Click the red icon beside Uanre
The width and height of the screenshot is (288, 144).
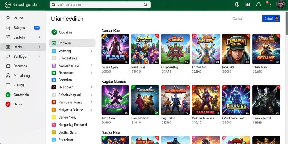[8, 104]
